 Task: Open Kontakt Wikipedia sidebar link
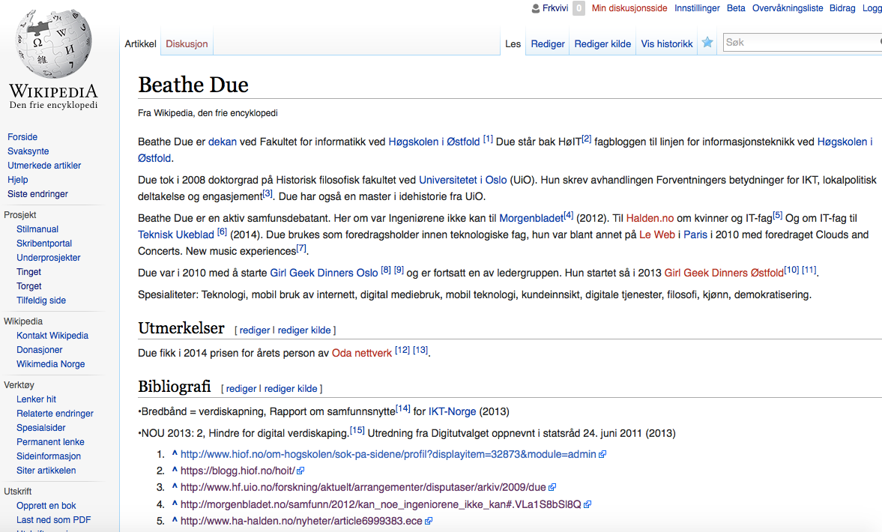[52, 335]
